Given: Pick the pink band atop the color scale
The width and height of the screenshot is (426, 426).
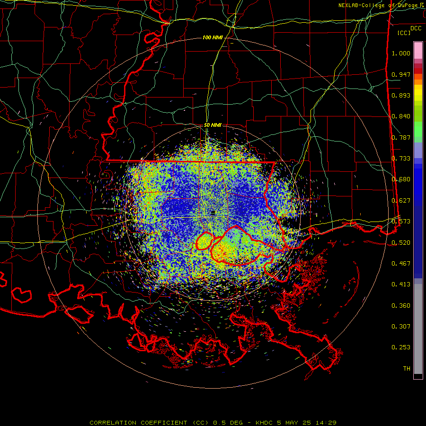Looking at the screenshot, I should point(418,51).
